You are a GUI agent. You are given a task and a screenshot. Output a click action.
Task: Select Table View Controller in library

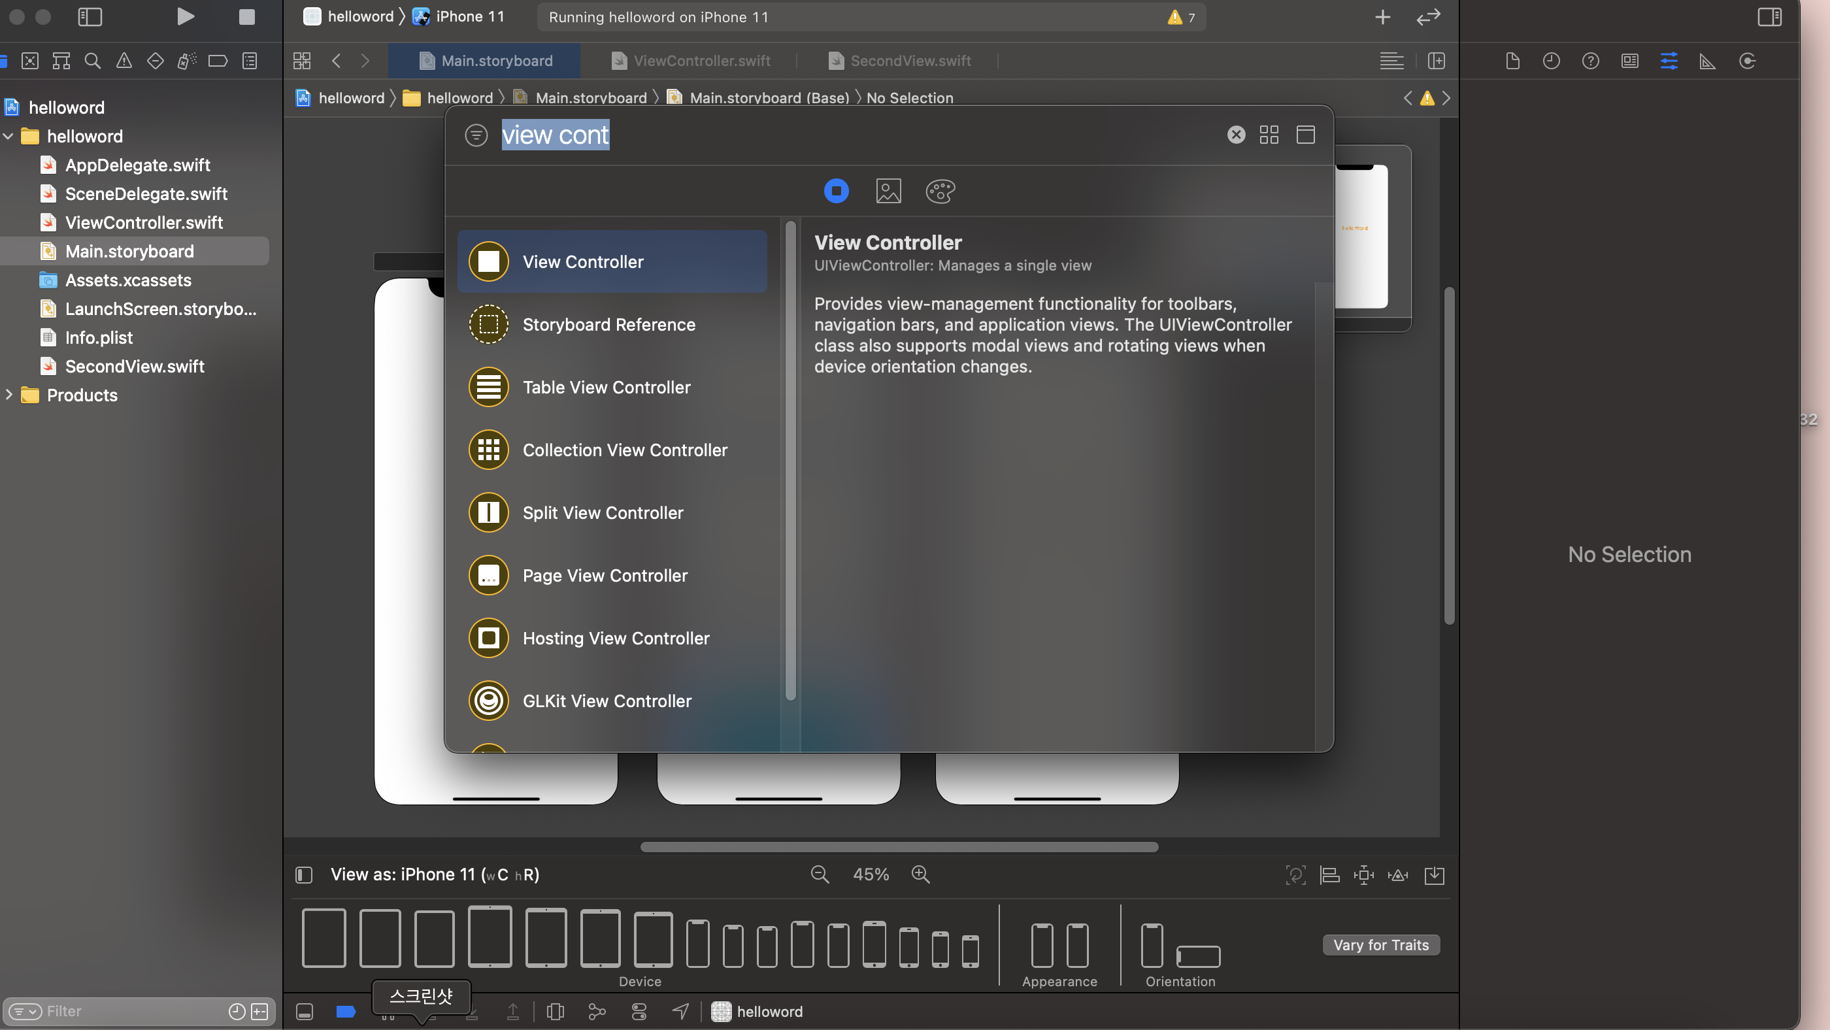(x=606, y=387)
